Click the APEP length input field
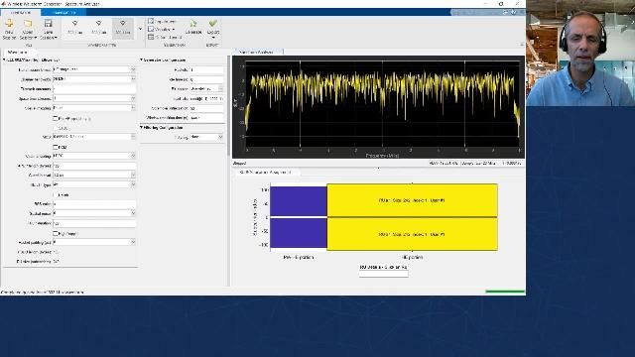This screenshot has width=635, height=357. (x=94, y=166)
